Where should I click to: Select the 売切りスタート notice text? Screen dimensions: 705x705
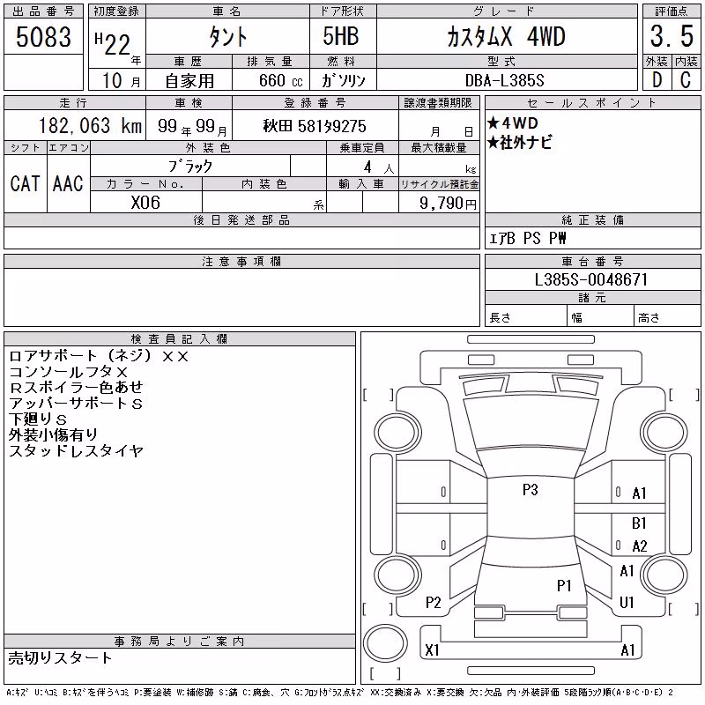pyautogui.click(x=60, y=658)
